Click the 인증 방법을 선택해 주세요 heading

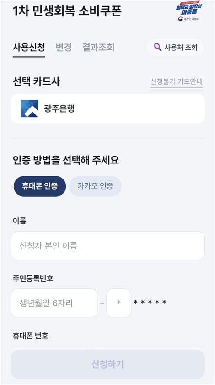66,160
